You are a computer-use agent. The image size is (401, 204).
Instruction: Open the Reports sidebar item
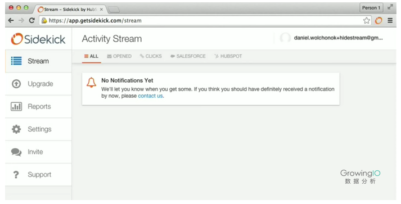pos(38,107)
